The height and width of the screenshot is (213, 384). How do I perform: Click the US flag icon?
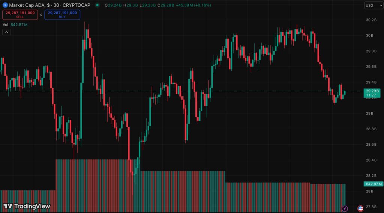point(360,208)
